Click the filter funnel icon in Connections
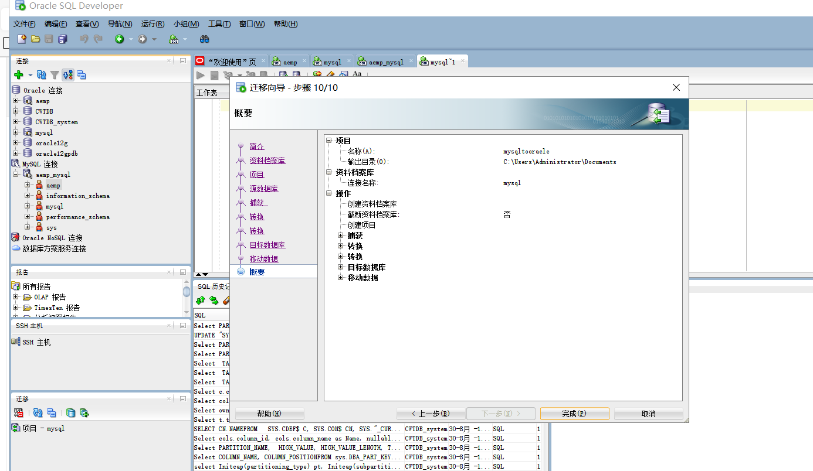 click(x=55, y=75)
